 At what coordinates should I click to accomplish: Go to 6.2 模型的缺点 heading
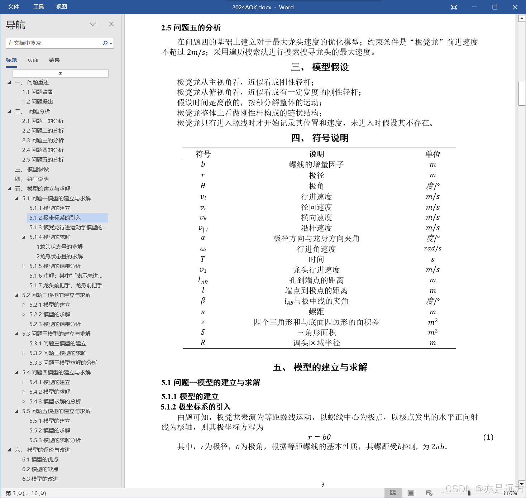pos(40,469)
